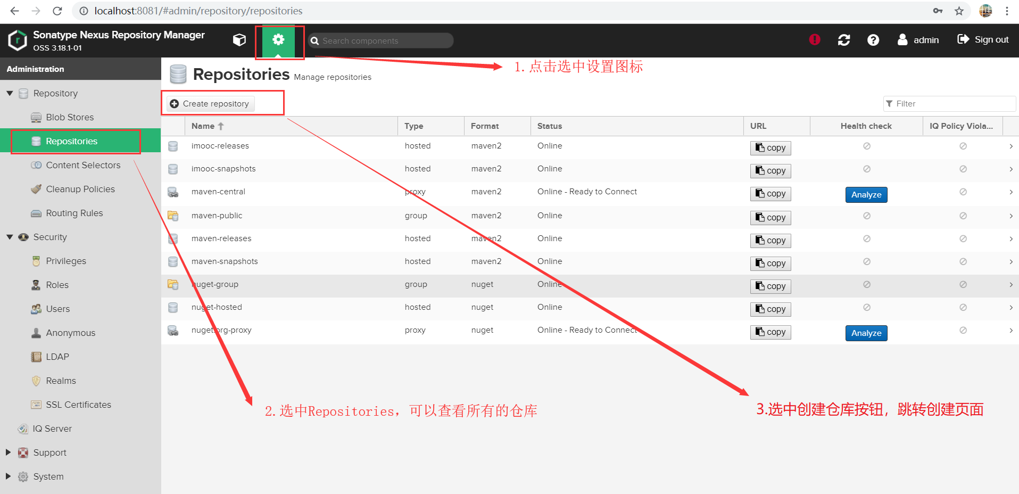Open the admin user account

click(918, 40)
